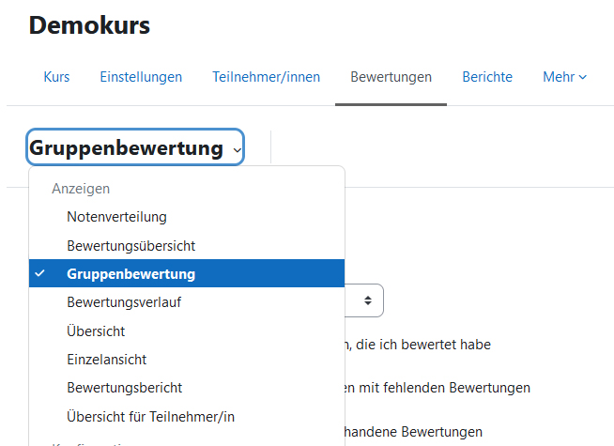The width and height of the screenshot is (614, 446).
Task: Pick the highlighted Gruppenbewertung menu item
Action: tap(187, 273)
